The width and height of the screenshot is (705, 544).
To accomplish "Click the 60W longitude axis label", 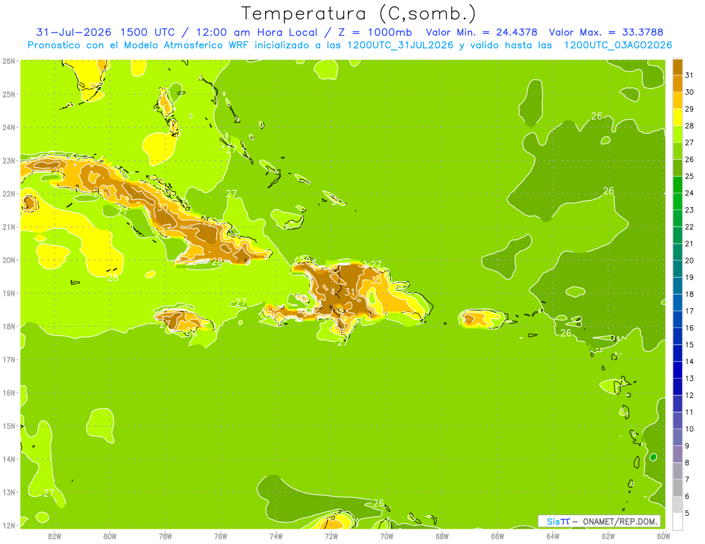I will click(x=663, y=536).
